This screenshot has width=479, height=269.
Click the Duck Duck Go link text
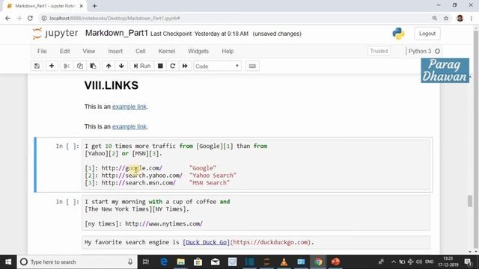point(207,242)
